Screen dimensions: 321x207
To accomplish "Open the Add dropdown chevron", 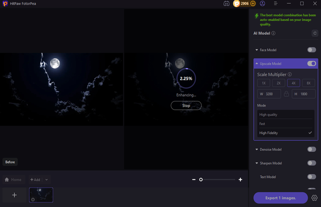I will click(47, 180).
